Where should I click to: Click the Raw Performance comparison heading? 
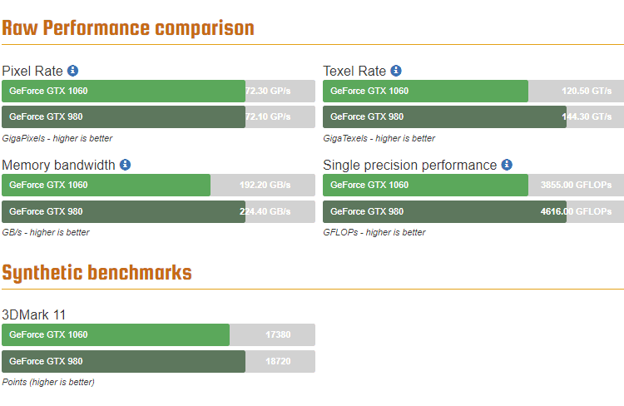pyautogui.click(x=127, y=28)
